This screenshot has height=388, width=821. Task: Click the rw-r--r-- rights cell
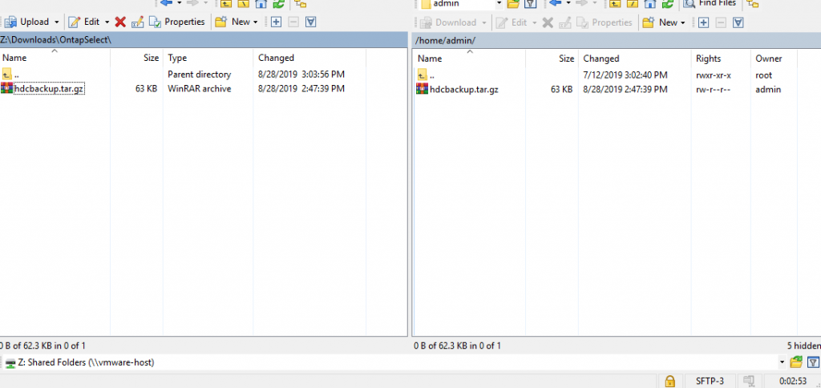pos(713,90)
